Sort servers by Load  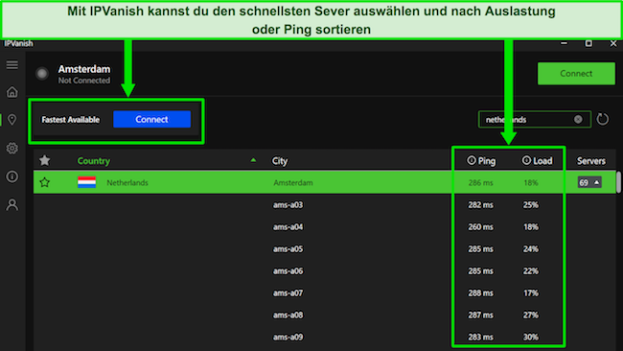tap(542, 160)
